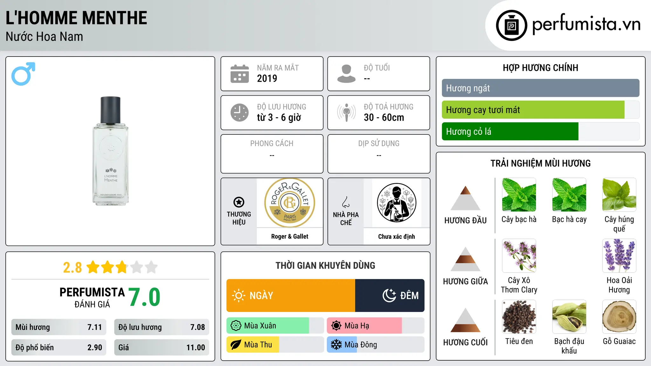Click the clock icon beside Độ lưu hương

(x=240, y=112)
